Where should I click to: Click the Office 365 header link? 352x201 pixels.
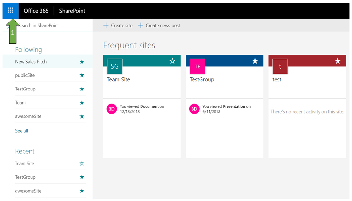click(36, 11)
